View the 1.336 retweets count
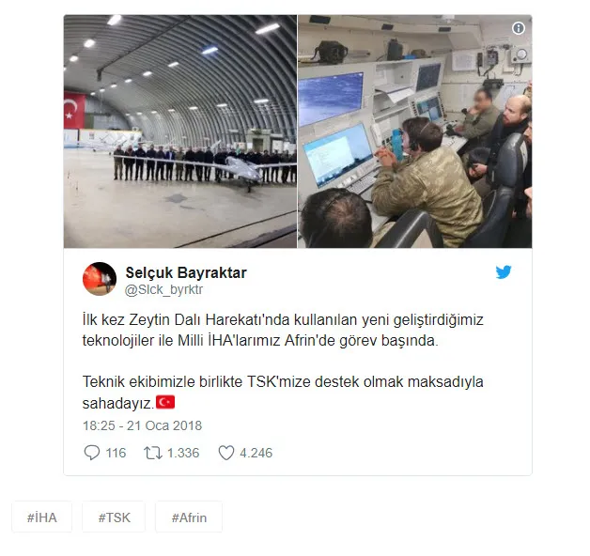Viewport: 590px width, 556px height. click(x=183, y=453)
